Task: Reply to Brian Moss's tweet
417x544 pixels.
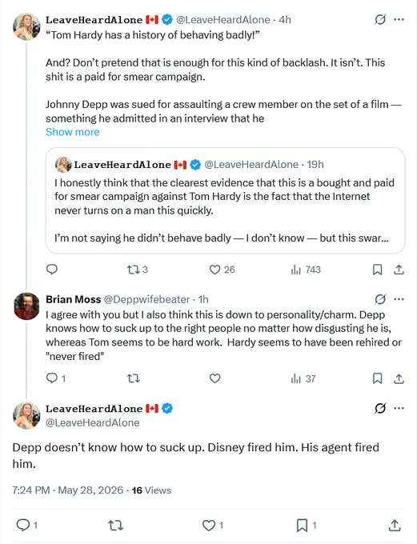Action: coord(56,378)
